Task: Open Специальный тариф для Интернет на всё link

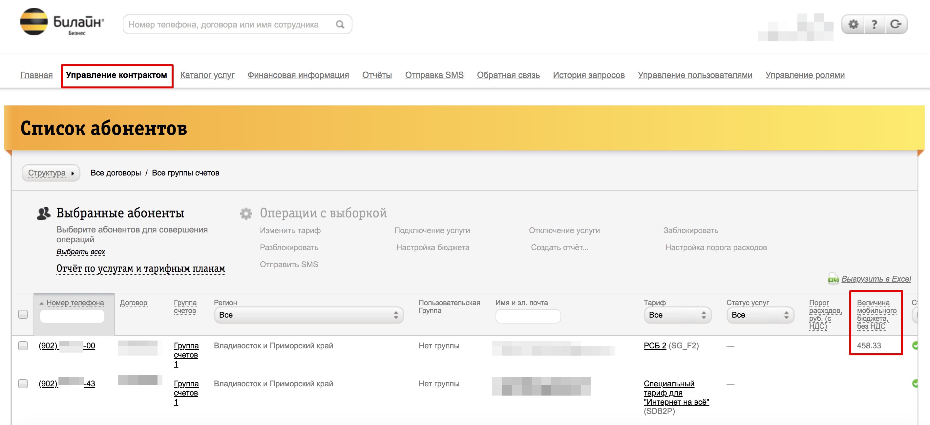Action: [x=676, y=393]
